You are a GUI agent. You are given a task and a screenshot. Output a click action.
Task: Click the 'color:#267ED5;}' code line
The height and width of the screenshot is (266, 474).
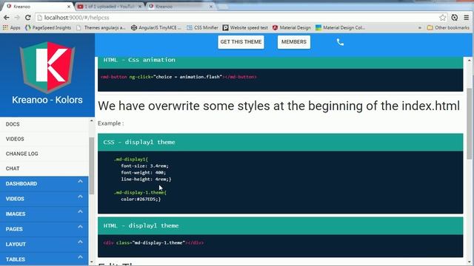(141, 199)
